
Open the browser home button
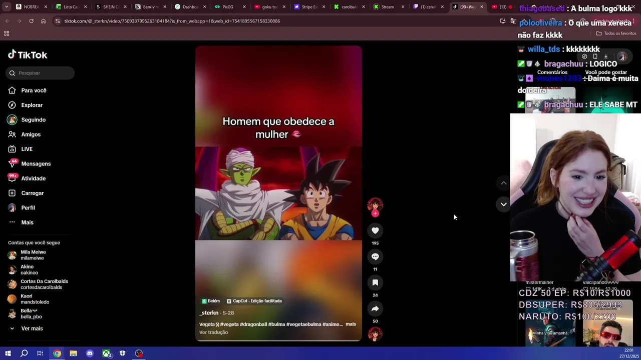click(43, 21)
